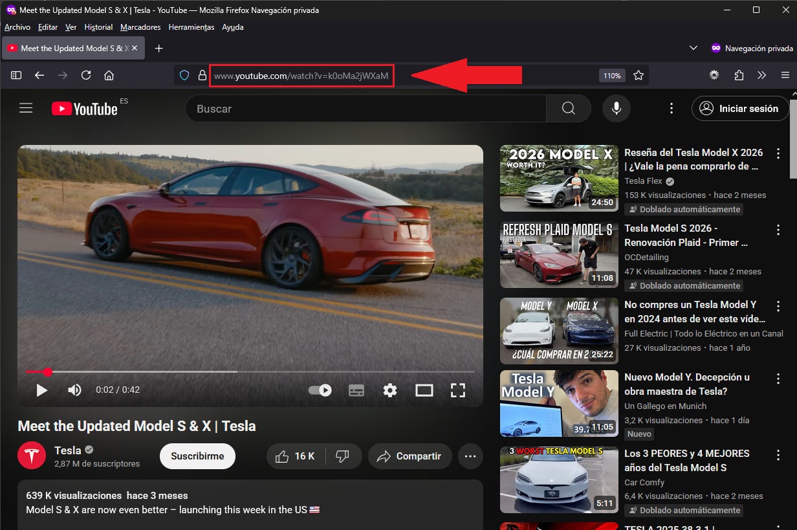
Task: Search with voice microphone icon
Action: click(x=616, y=109)
